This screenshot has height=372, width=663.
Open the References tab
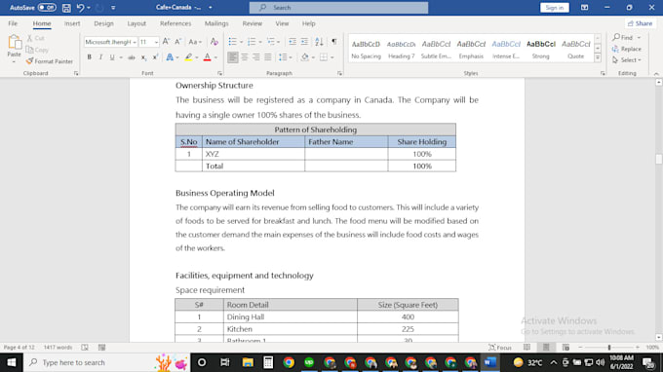pyautogui.click(x=175, y=23)
